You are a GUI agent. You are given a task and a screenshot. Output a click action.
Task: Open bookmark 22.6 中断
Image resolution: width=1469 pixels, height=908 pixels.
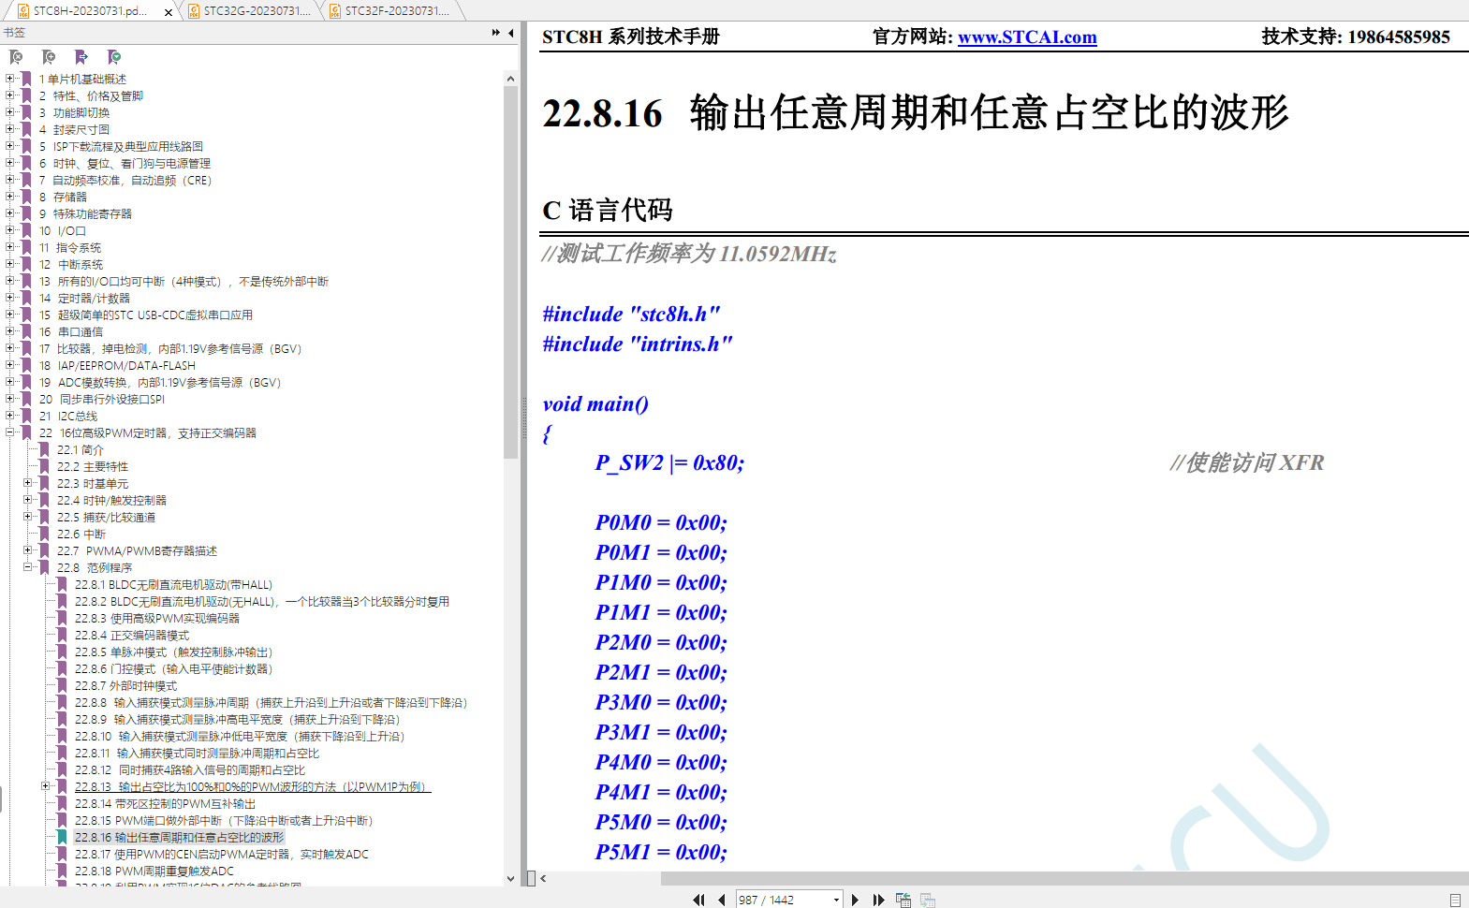click(81, 534)
